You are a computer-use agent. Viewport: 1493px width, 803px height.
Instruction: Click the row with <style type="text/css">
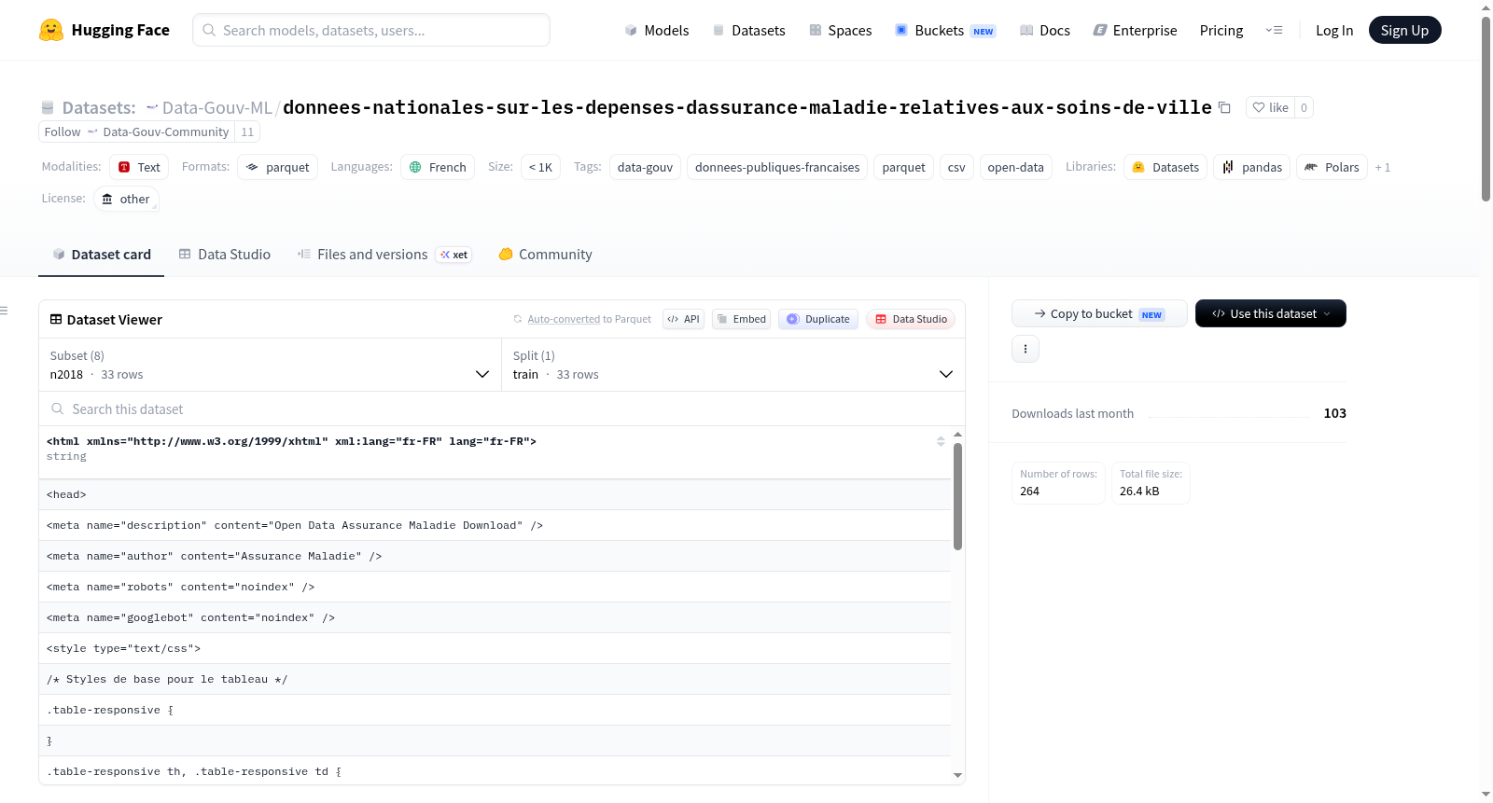coord(495,648)
